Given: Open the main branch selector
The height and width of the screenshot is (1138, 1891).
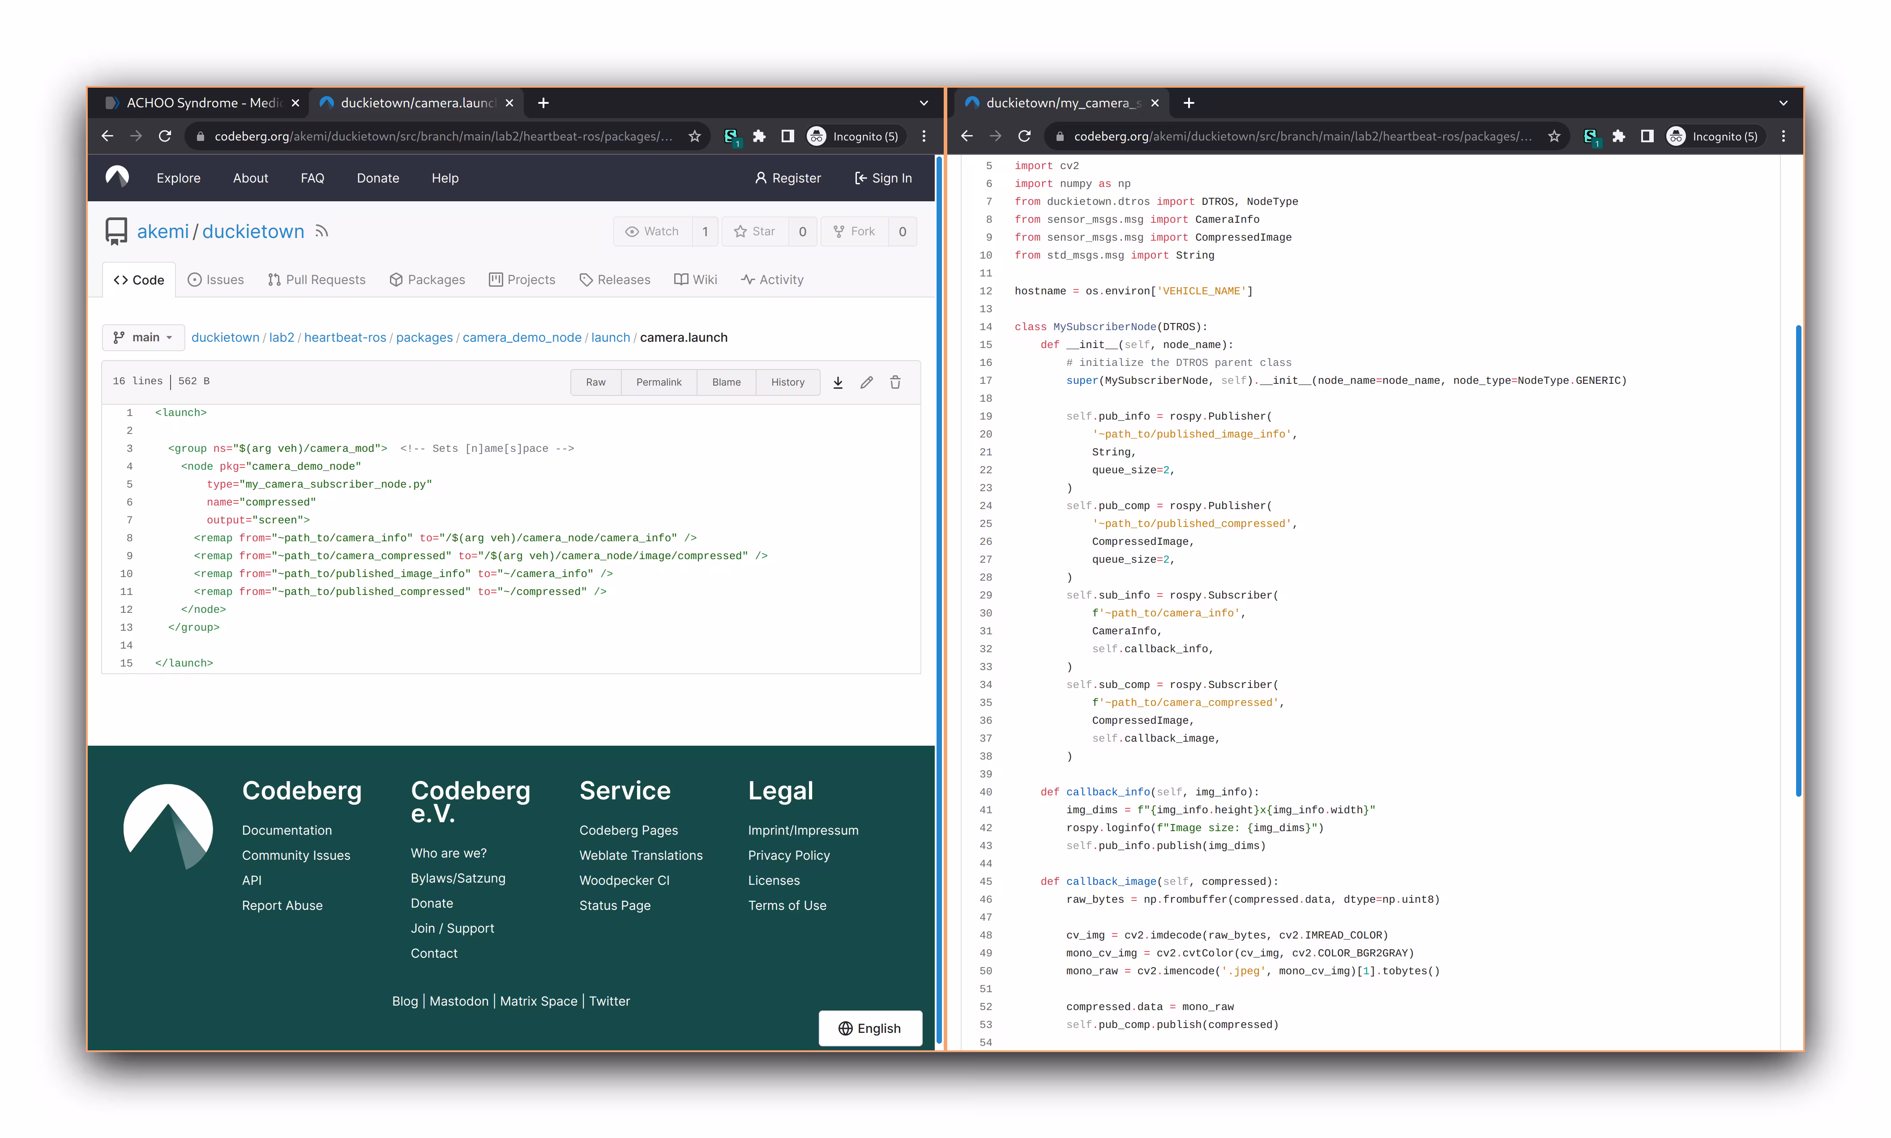Looking at the screenshot, I should coord(143,337).
